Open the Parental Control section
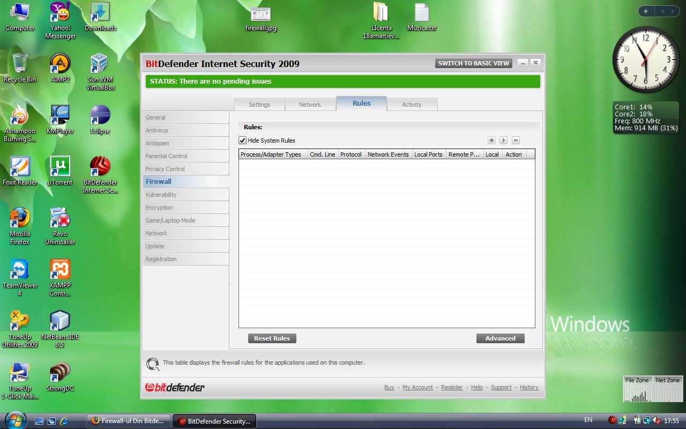This screenshot has height=429, width=686. click(x=185, y=156)
